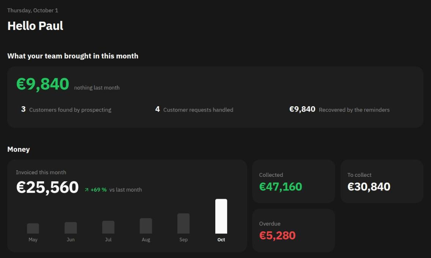The width and height of the screenshot is (431, 258).
Task: Click Customers found by prospecting stat
Action: point(66,109)
